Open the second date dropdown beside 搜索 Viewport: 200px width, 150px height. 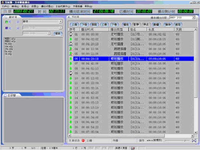tap(49, 33)
